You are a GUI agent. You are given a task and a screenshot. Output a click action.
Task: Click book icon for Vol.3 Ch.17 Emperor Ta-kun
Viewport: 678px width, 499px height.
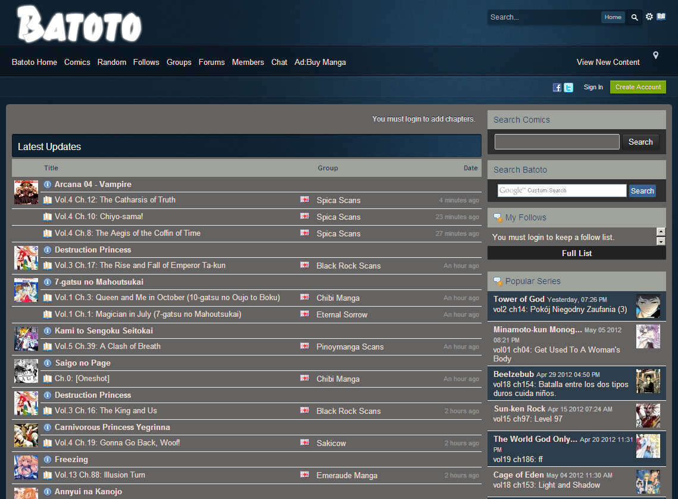48,266
